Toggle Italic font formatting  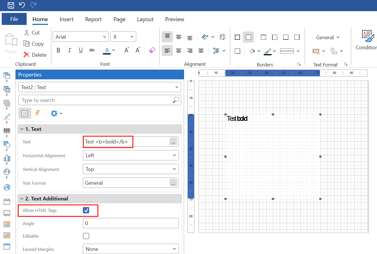[69, 50]
